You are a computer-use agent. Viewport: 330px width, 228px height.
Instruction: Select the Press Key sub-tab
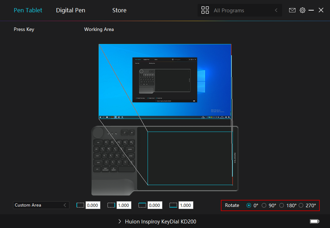[24, 29]
